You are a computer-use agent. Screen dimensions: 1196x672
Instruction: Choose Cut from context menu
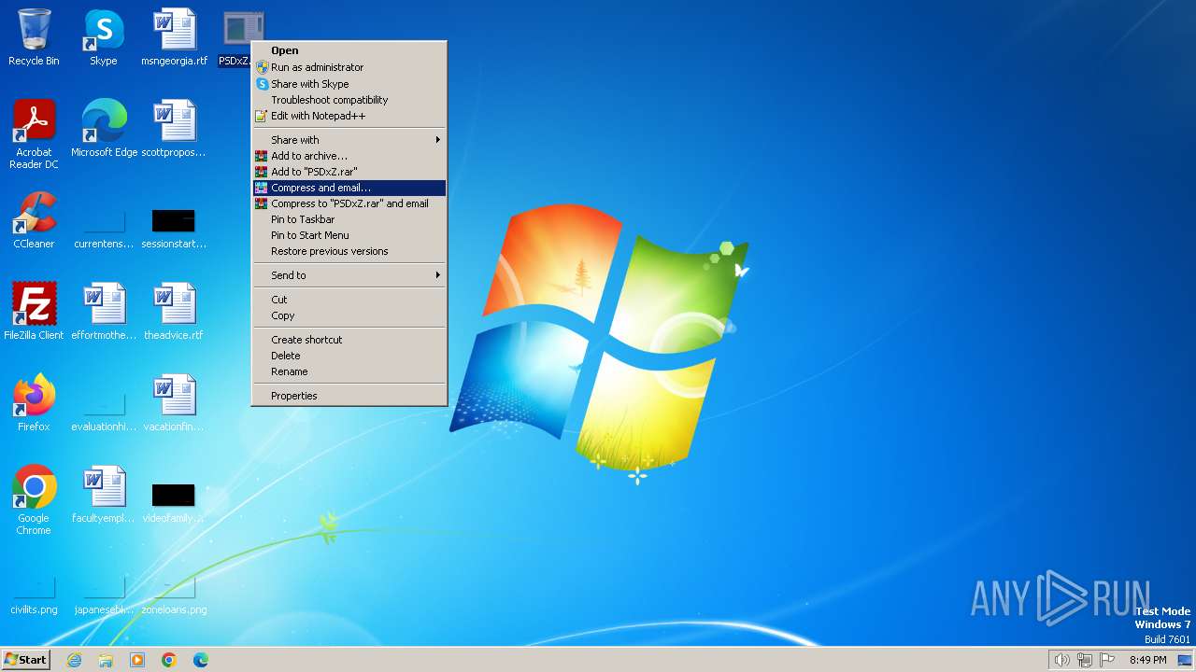click(349, 300)
